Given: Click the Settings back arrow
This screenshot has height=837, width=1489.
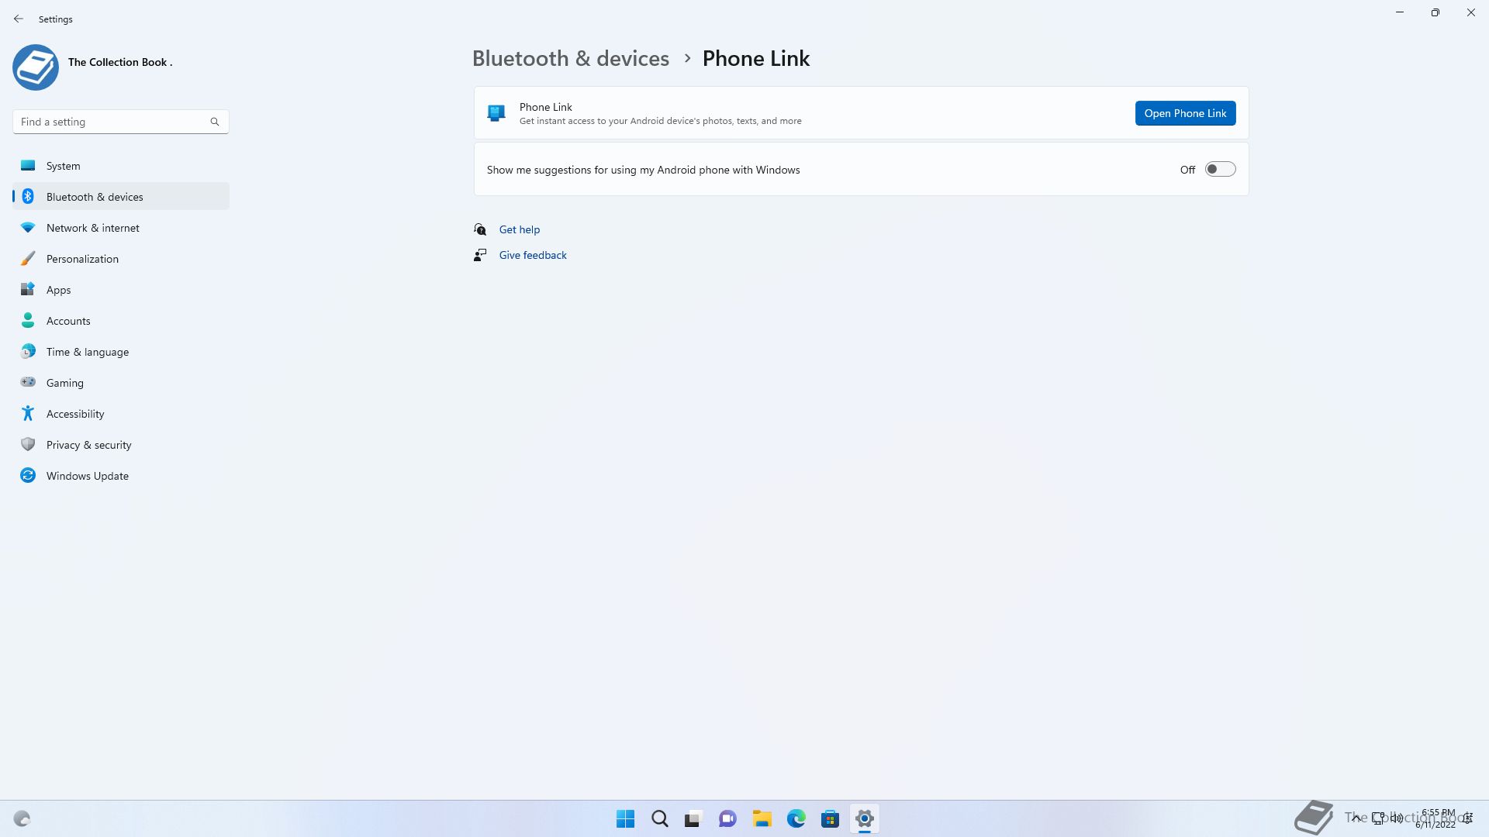Looking at the screenshot, I should (x=19, y=19).
